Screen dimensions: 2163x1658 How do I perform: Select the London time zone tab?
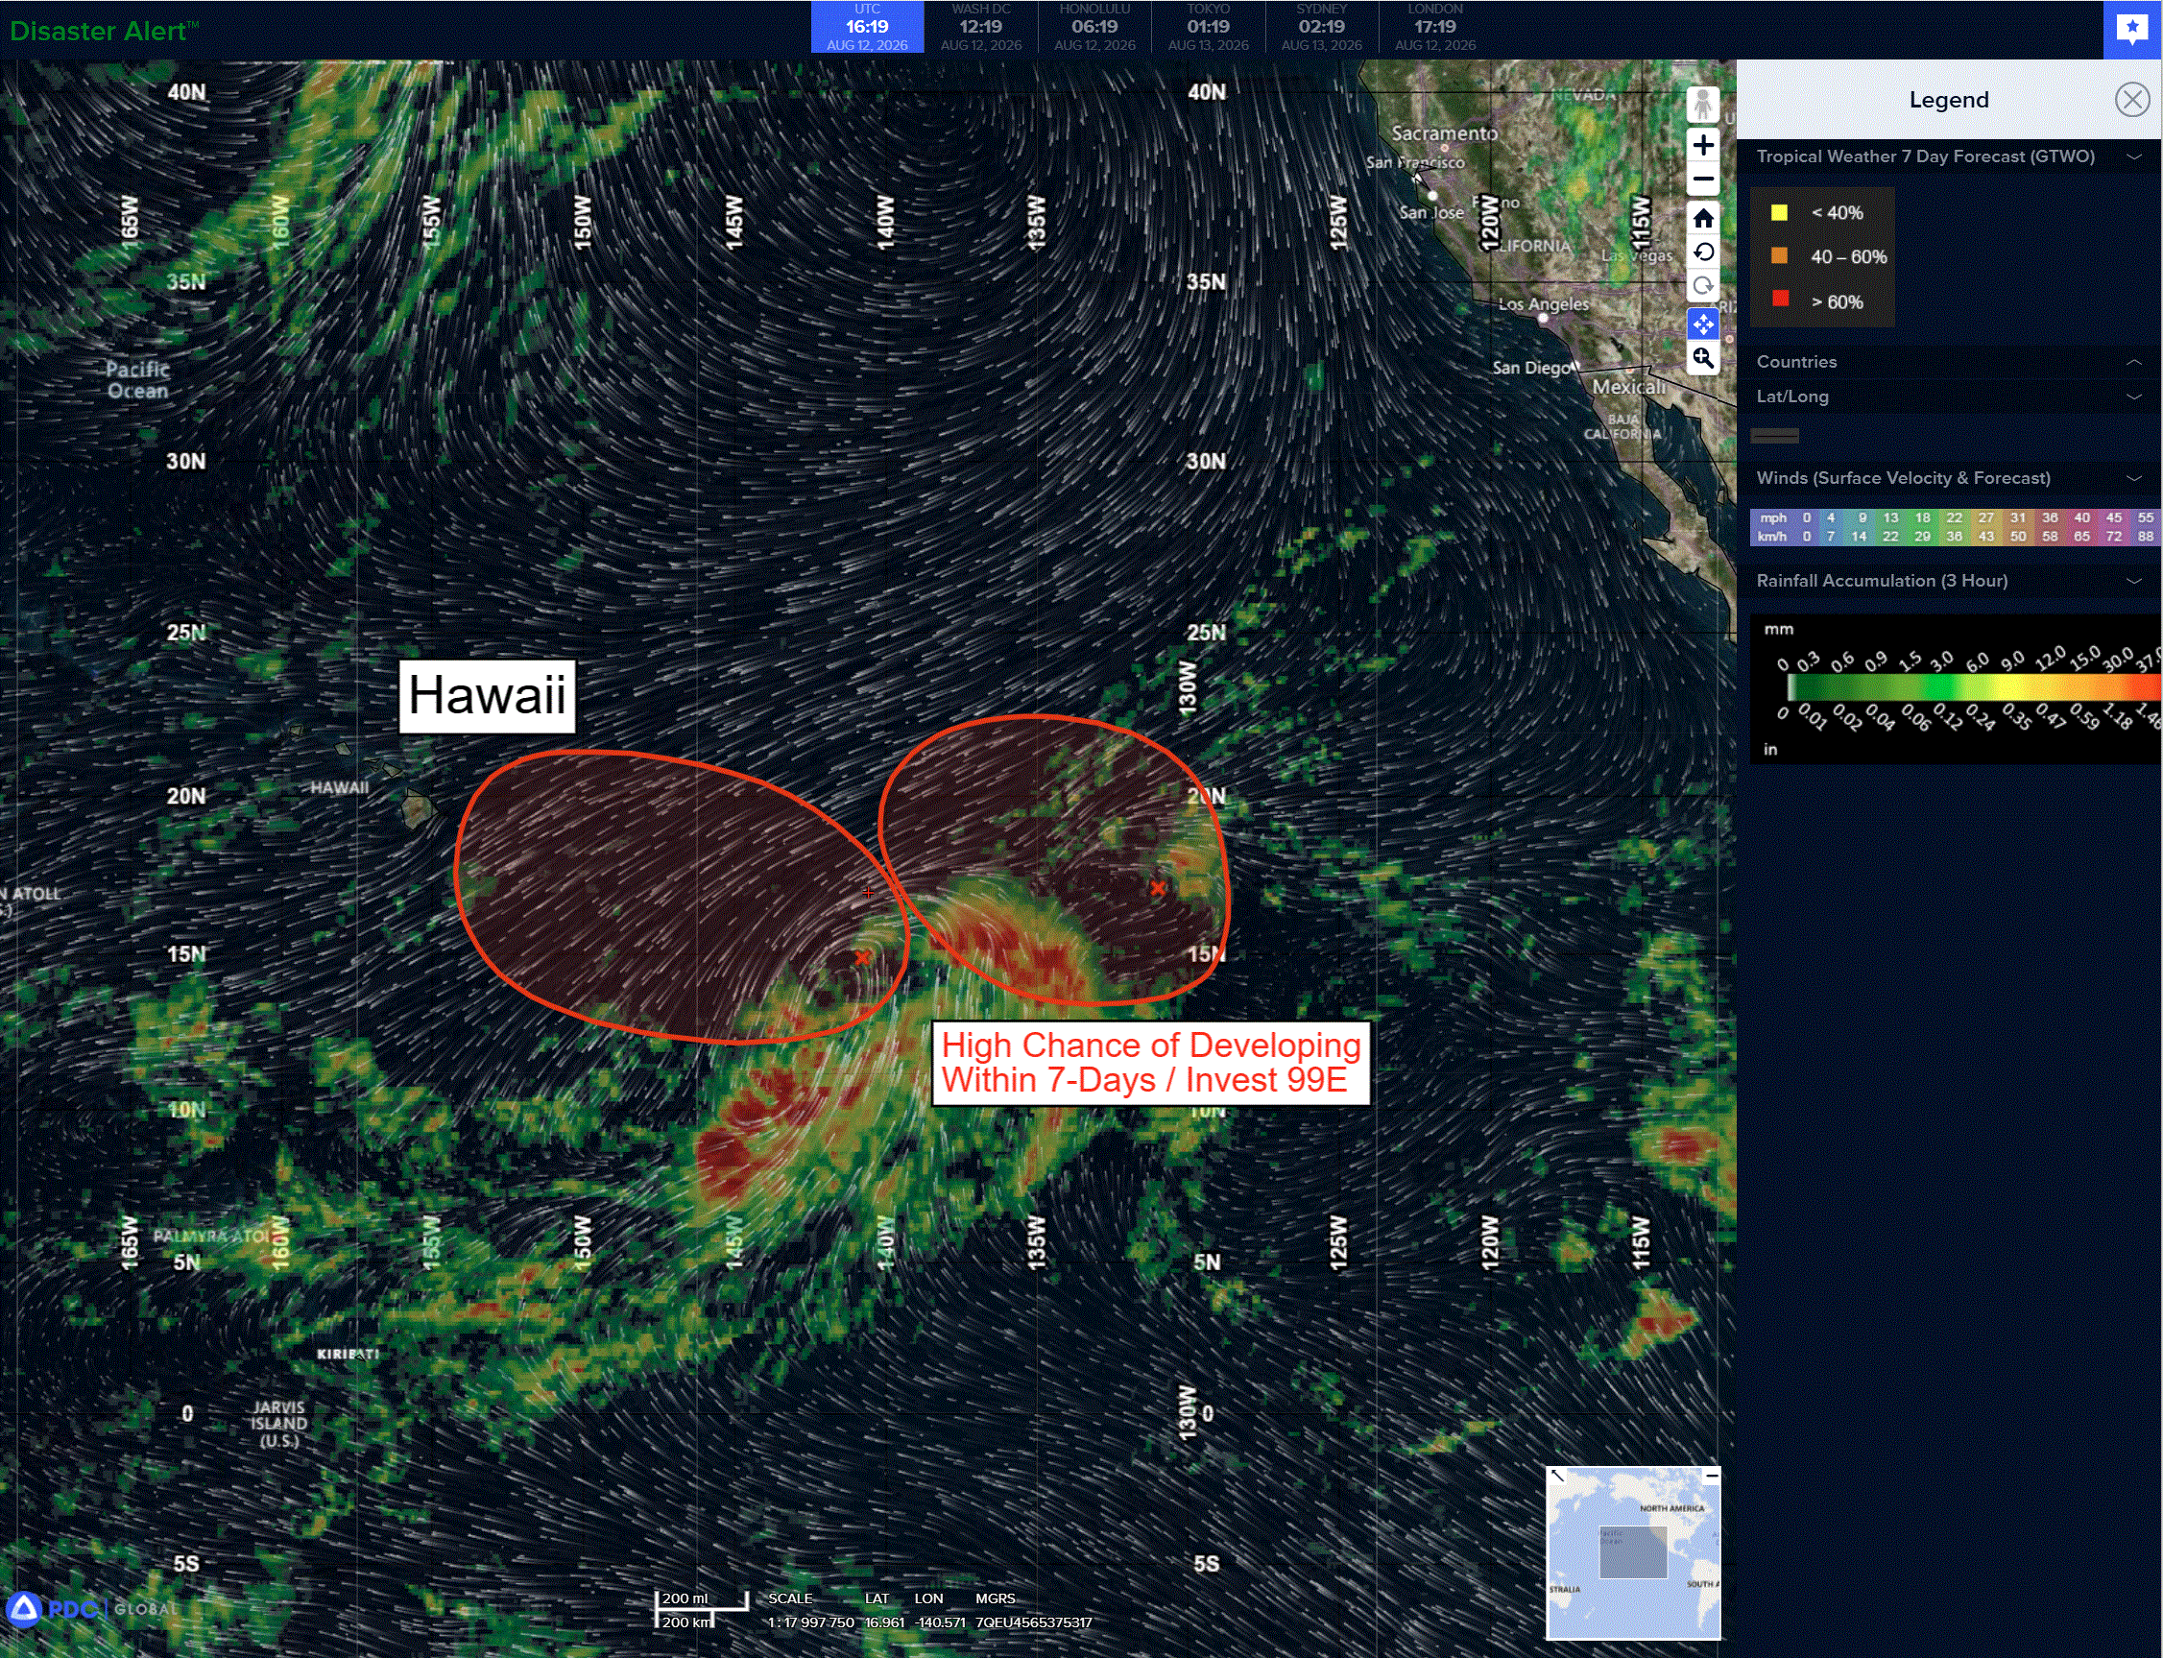(x=1434, y=27)
